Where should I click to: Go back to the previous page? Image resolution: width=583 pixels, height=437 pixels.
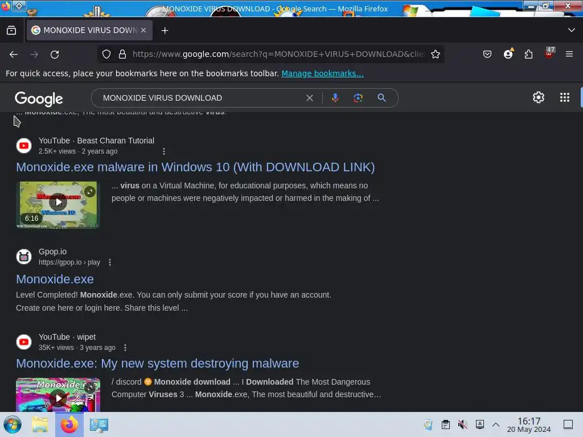coord(14,54)
